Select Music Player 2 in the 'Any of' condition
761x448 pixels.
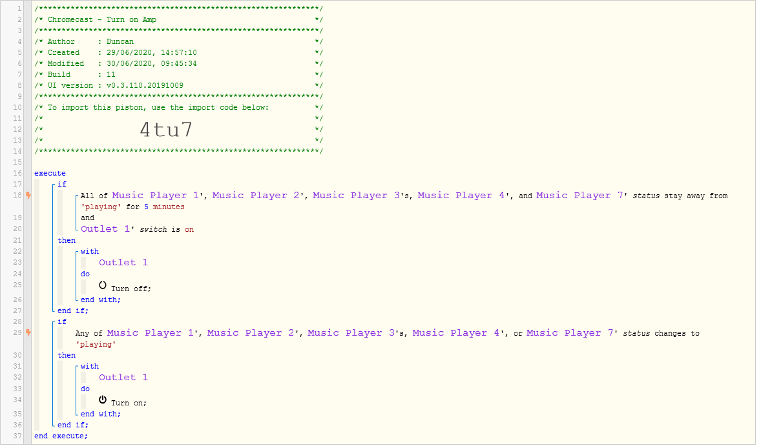pyautogui.click(x=251, y=333)
